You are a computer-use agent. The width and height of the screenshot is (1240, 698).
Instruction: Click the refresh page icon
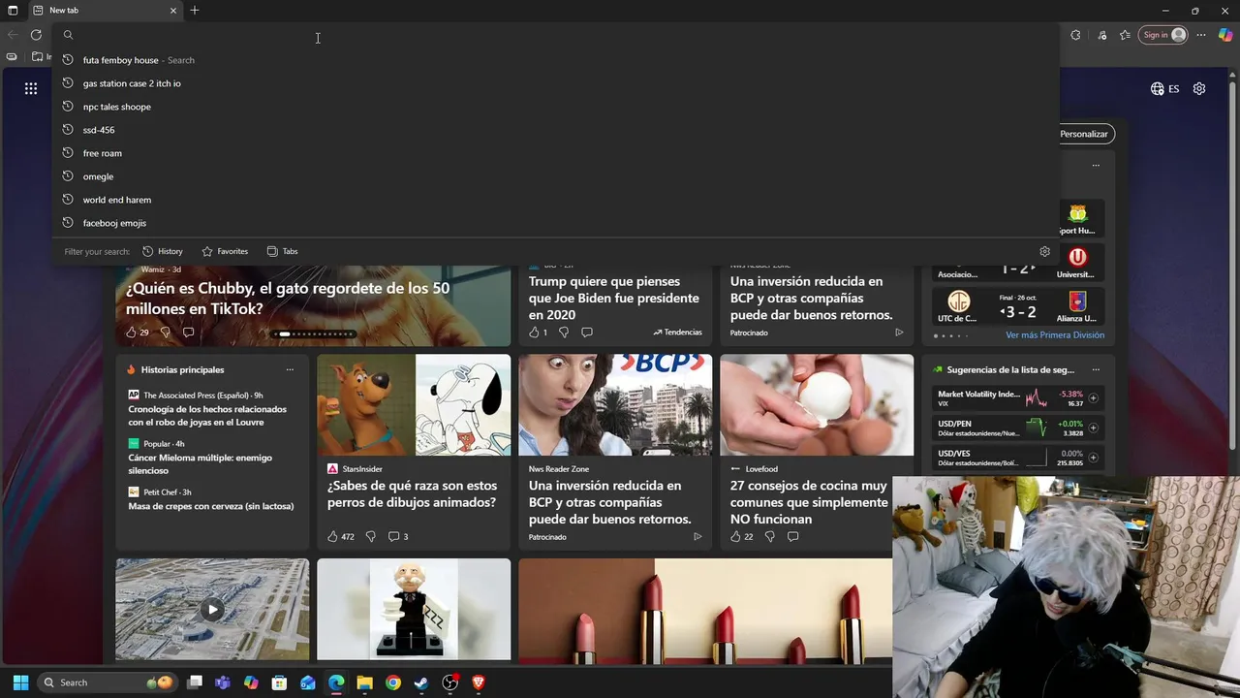click(36, 35)
